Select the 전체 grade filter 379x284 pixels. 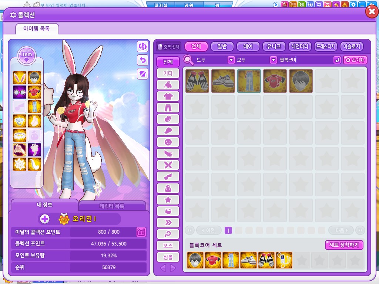click(196, 46)
